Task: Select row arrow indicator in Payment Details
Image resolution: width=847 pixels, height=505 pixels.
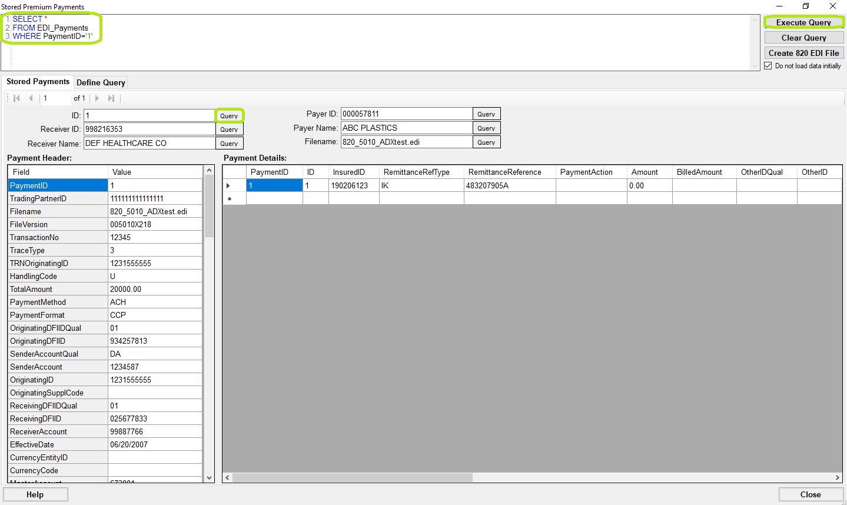Action: click(x=229, y=185)
